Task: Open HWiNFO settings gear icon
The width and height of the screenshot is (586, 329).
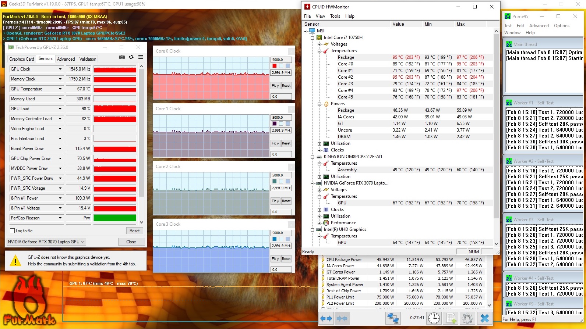Action: pyautogui.click(x=467, y=318)
